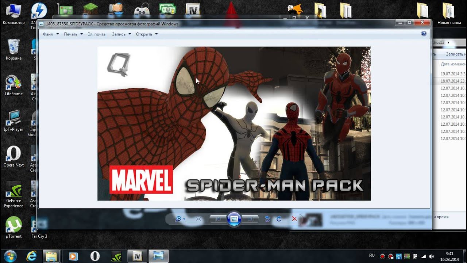Open Opera from the taskbar

pos(95,256)
